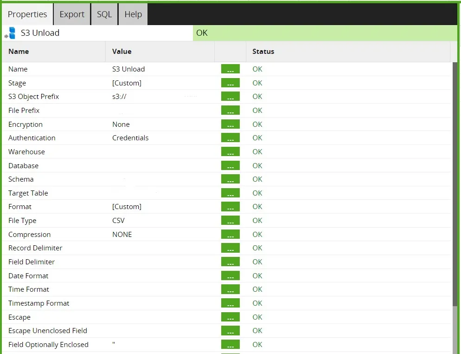The width and height of the screenshot is (461, 354).
Task: Switch to the Properties tab
Action: 27,14
